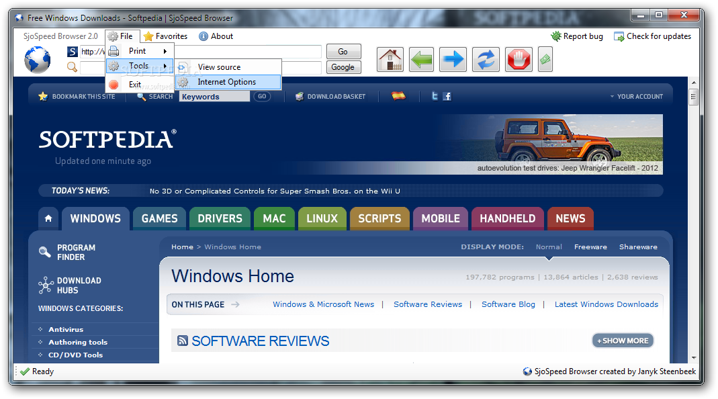
Task: Click the Softpedia logo
Action: [107, 139]
